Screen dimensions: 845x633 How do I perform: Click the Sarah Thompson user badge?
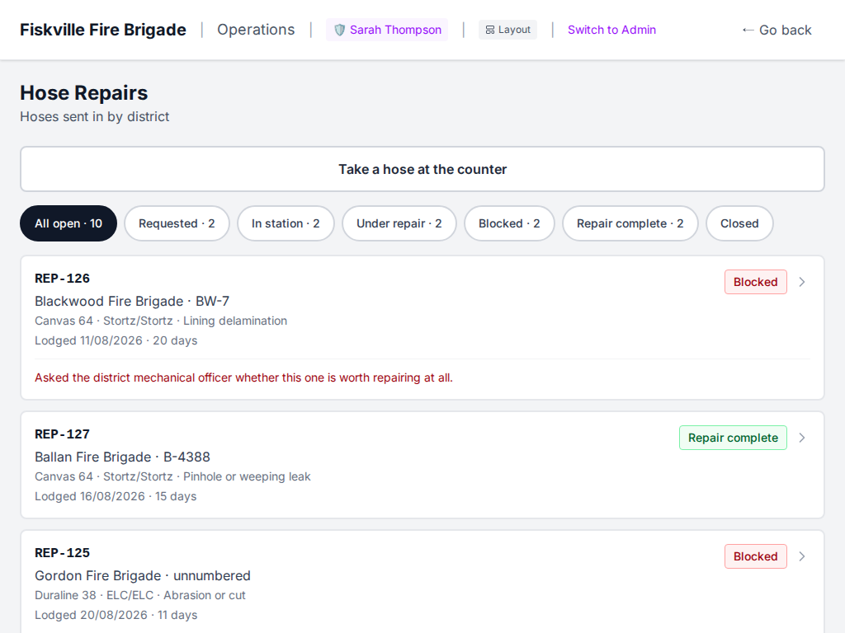pos(387,30)
